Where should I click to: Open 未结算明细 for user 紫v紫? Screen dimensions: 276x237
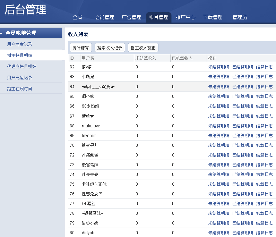[x=218, y=67]
